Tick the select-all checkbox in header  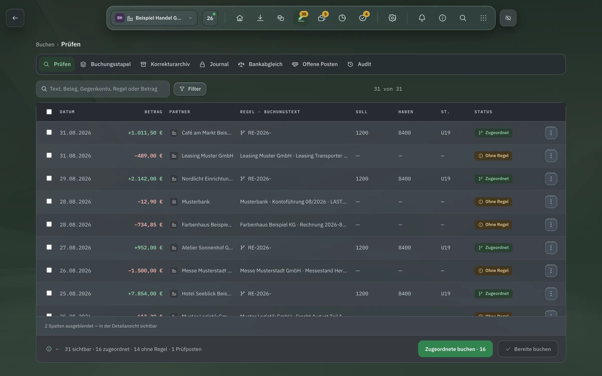pos(49,112)
